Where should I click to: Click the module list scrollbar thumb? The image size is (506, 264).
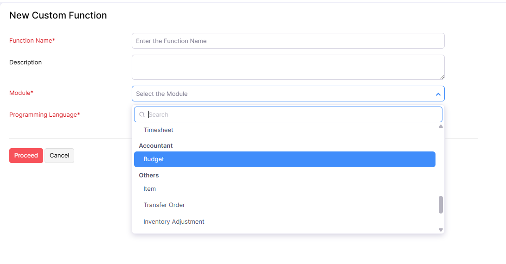[x=441, y=205]
